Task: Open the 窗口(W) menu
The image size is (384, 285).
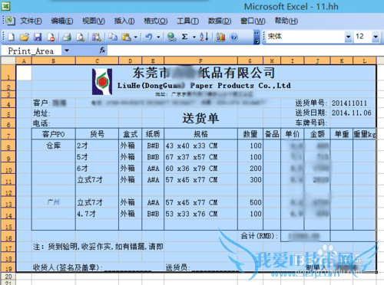Action: [x=253, y=21]
